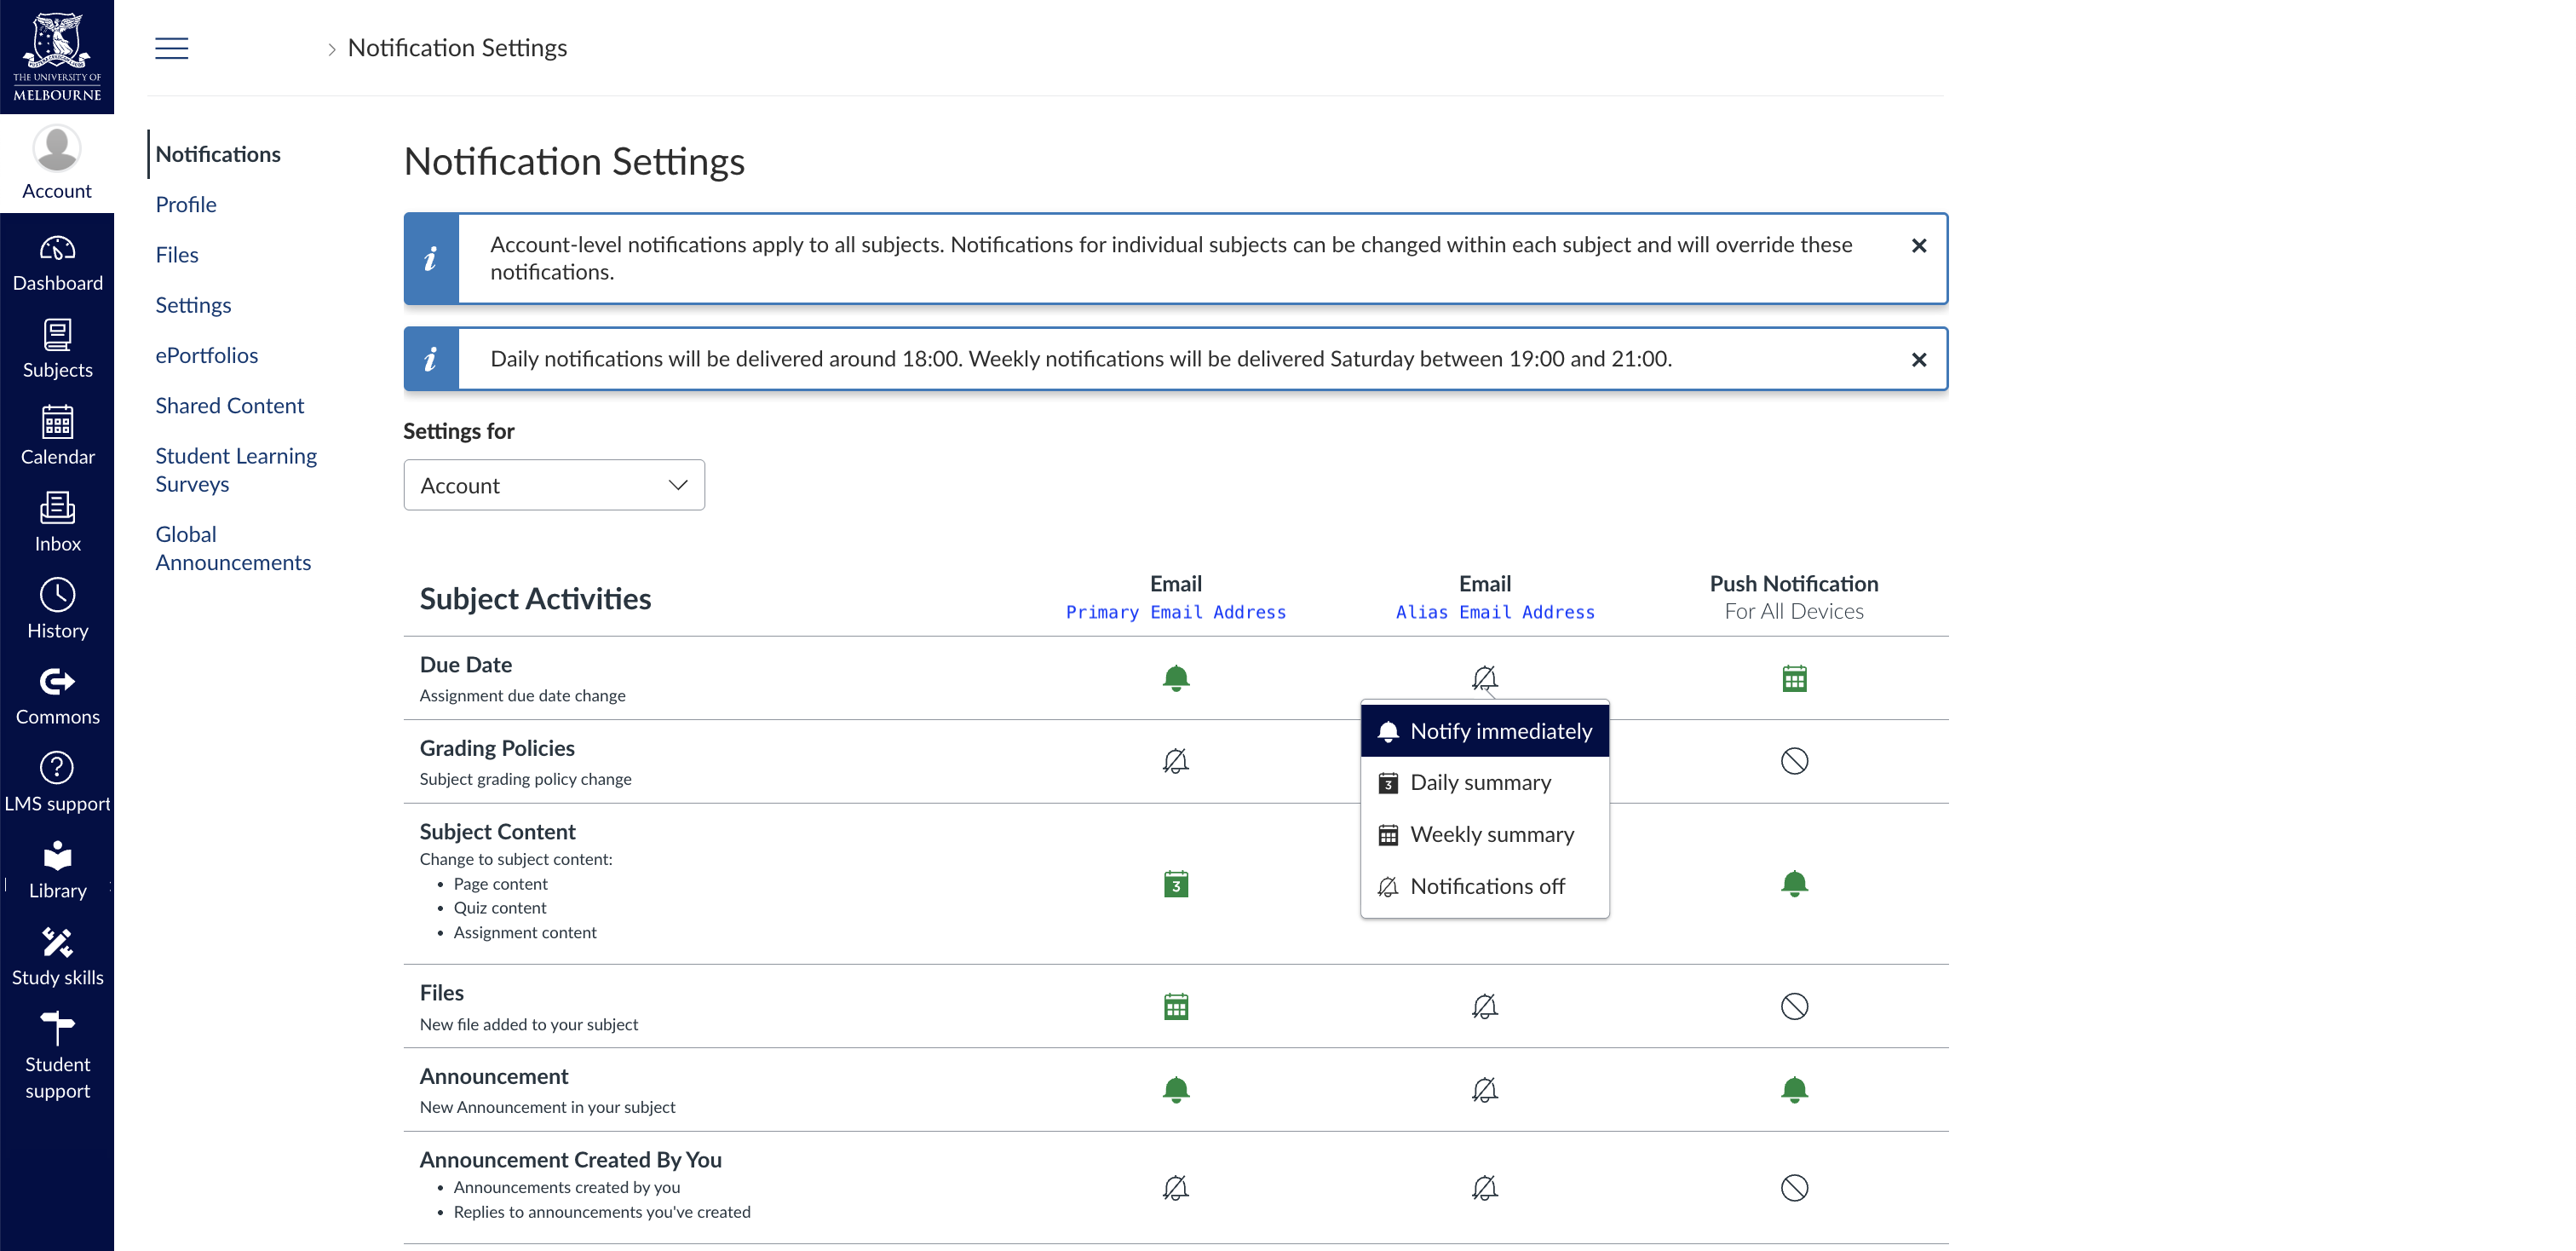Screen dimensions: 2576x1251
Task: Change Subject Content primary email daily icon
Action: tap(1176, 884)
